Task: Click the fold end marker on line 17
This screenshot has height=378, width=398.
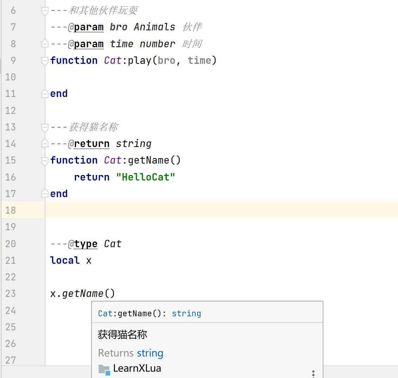Action: pyautogui.click(x=45, y=194)
